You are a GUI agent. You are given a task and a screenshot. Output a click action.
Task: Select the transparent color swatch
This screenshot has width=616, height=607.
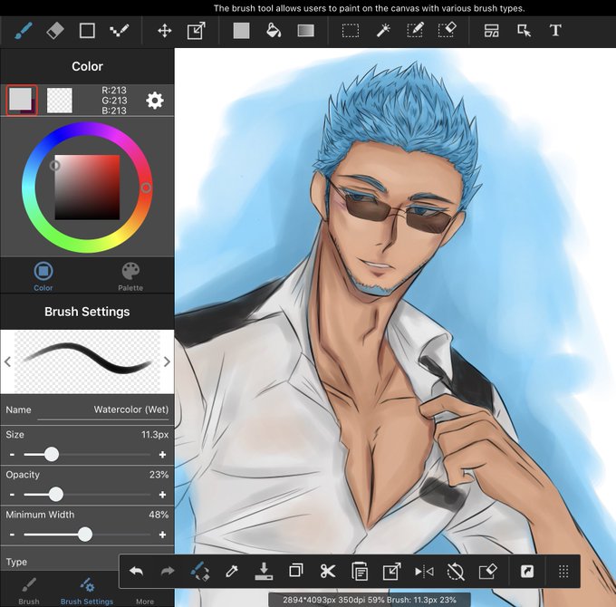[59, 101]
